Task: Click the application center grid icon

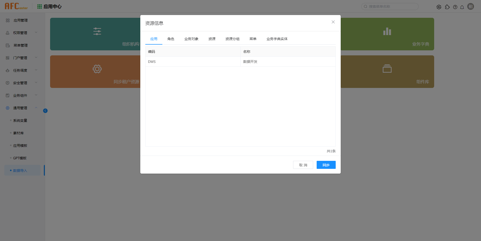Action: pos(40,7)
